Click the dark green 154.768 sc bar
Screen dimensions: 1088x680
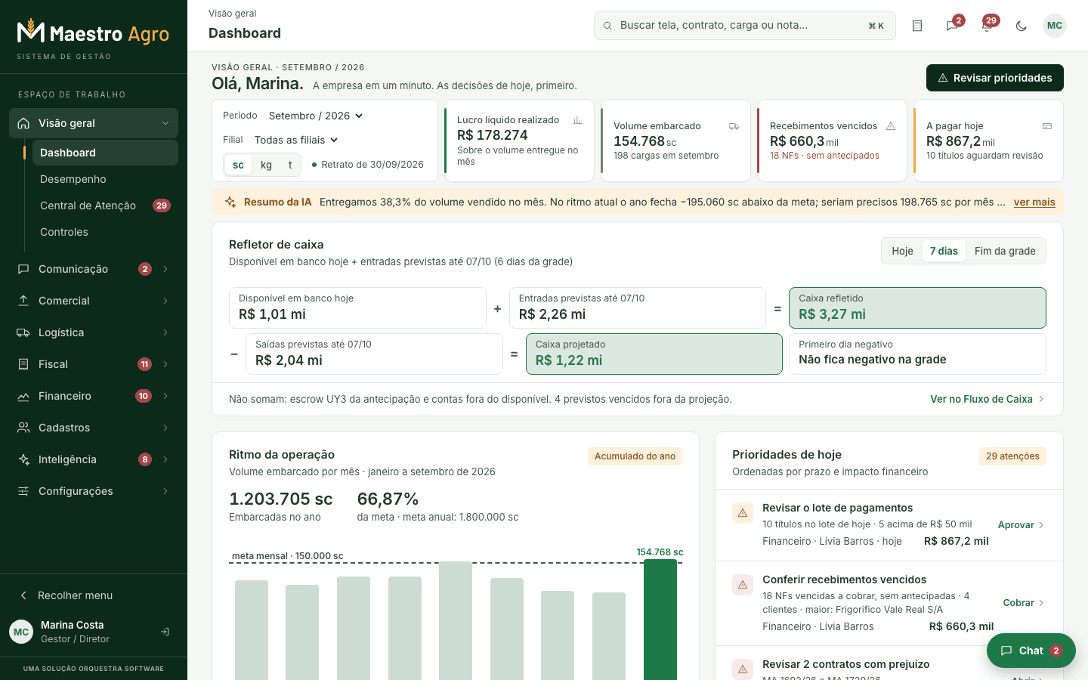[x=660, y=620]
